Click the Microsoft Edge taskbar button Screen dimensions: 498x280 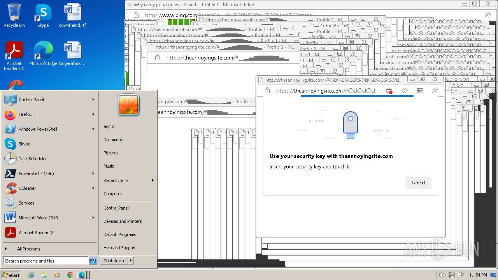coord(82,275)
